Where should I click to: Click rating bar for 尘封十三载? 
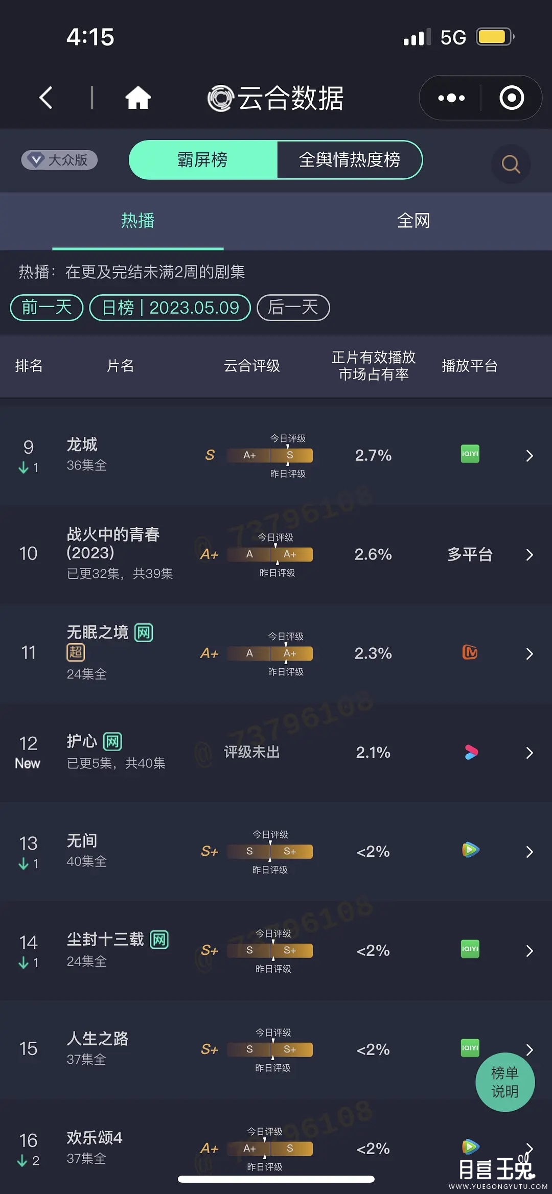[270, 950]
